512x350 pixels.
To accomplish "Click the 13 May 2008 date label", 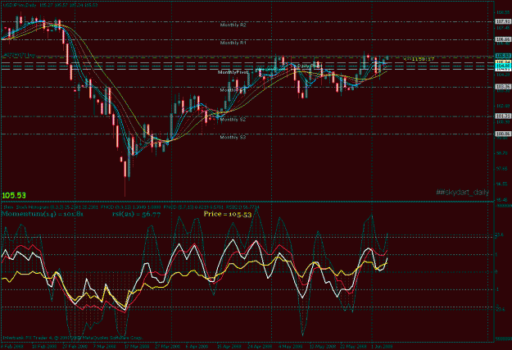I will tap(322, 347).
